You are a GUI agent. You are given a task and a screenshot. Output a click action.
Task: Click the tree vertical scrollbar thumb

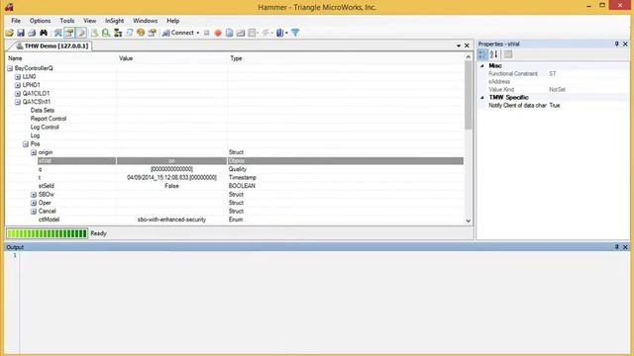tap(469, 95)
